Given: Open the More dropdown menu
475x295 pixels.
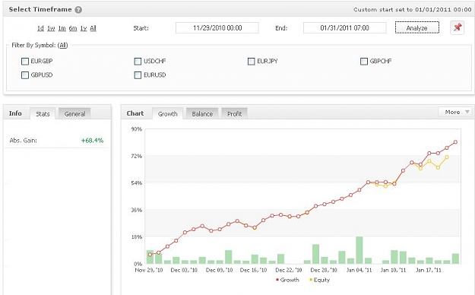Looking at the screenshot, I should 456,112.
